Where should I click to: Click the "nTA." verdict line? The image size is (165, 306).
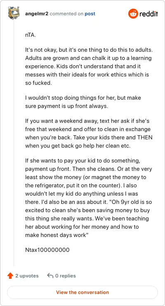click(x=31, y=36)
